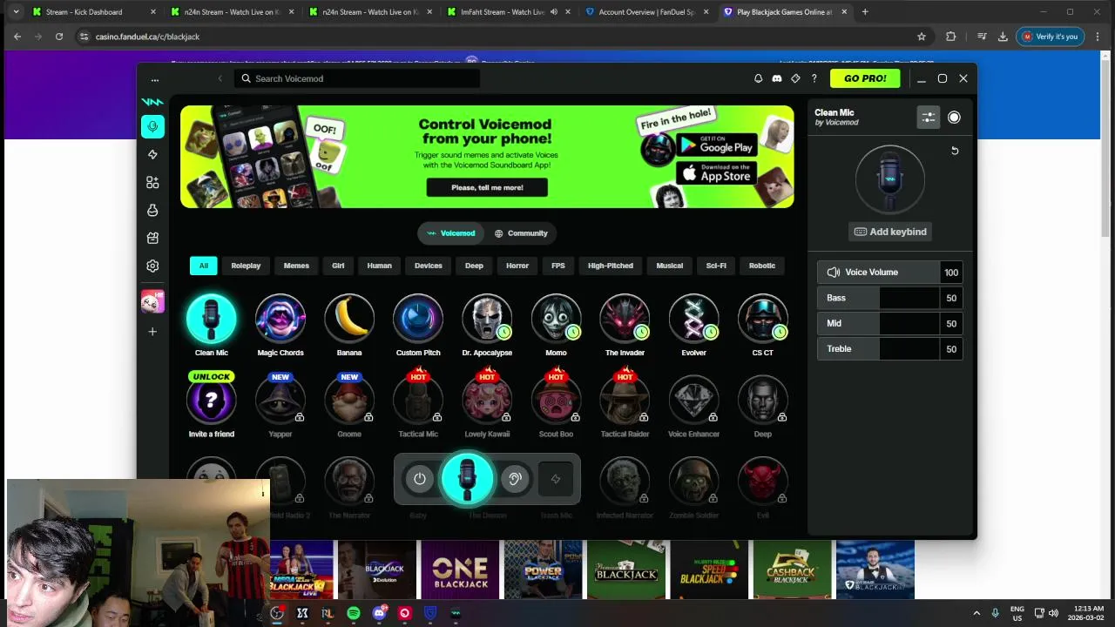Click the Add keybind button

[x=890, y=232]
